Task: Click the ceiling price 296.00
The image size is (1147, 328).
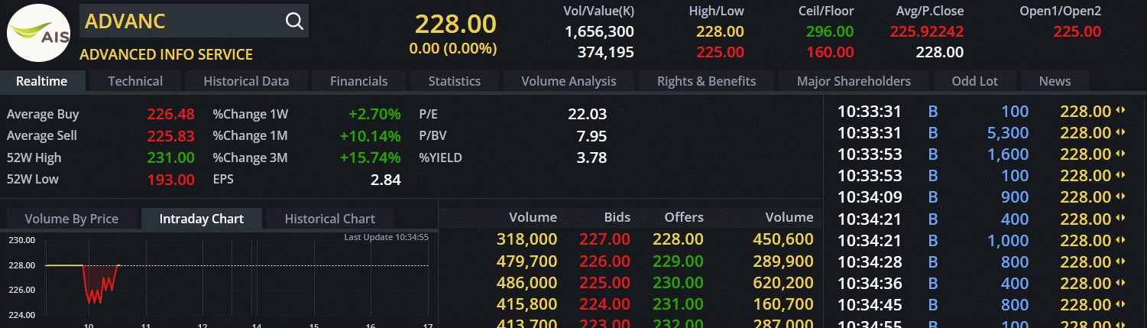Action: tap(830, 31)
